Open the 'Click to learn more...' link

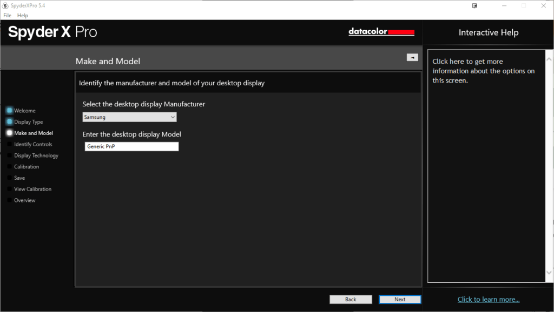[x=488, y=299]
